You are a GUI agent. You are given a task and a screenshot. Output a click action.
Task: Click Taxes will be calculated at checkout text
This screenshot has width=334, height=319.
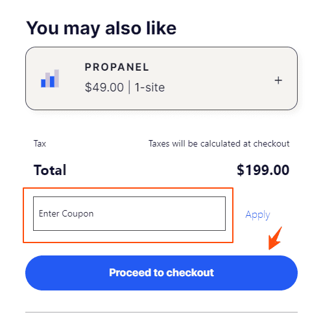pos(219,143)
